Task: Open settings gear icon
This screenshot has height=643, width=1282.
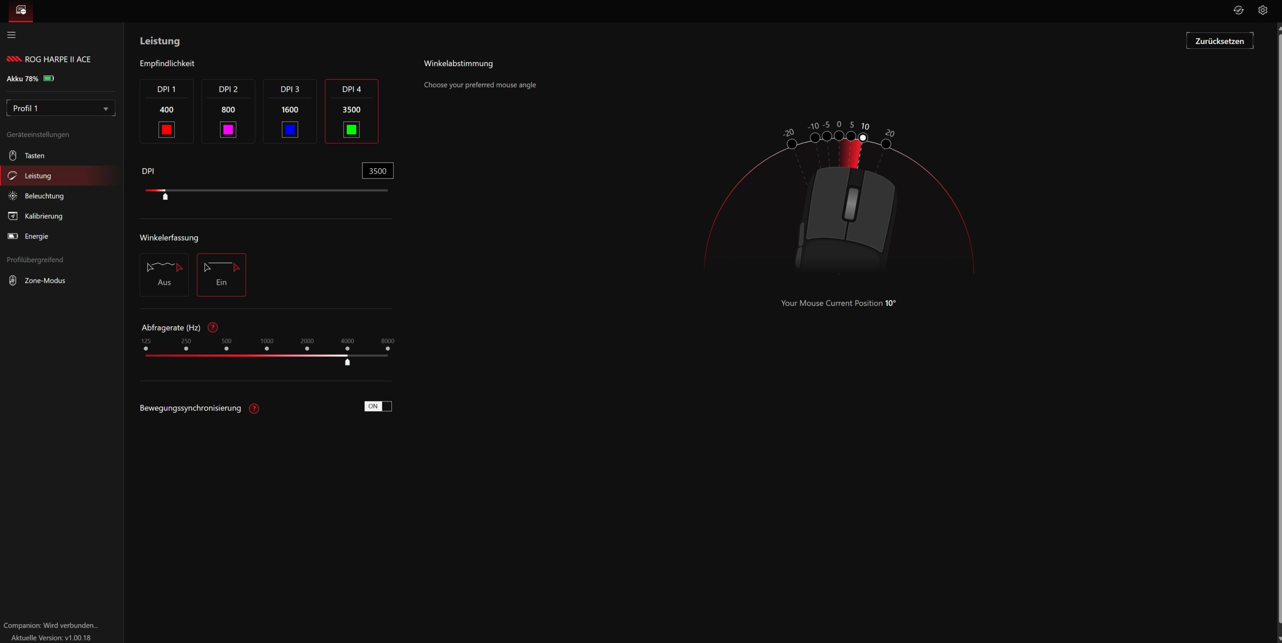Action: point(1263,10)
